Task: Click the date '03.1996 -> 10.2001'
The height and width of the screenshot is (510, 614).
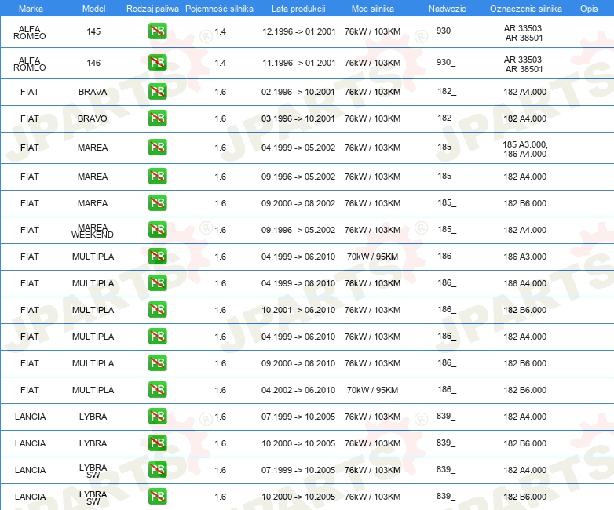Action: [x=298, y=118]
